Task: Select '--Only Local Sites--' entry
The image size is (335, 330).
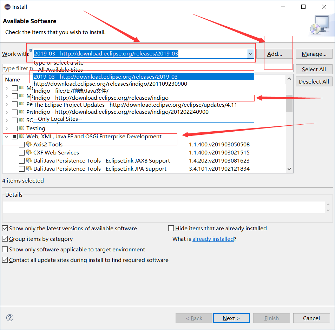Action: pyautogui.click(x=143, y=119)
